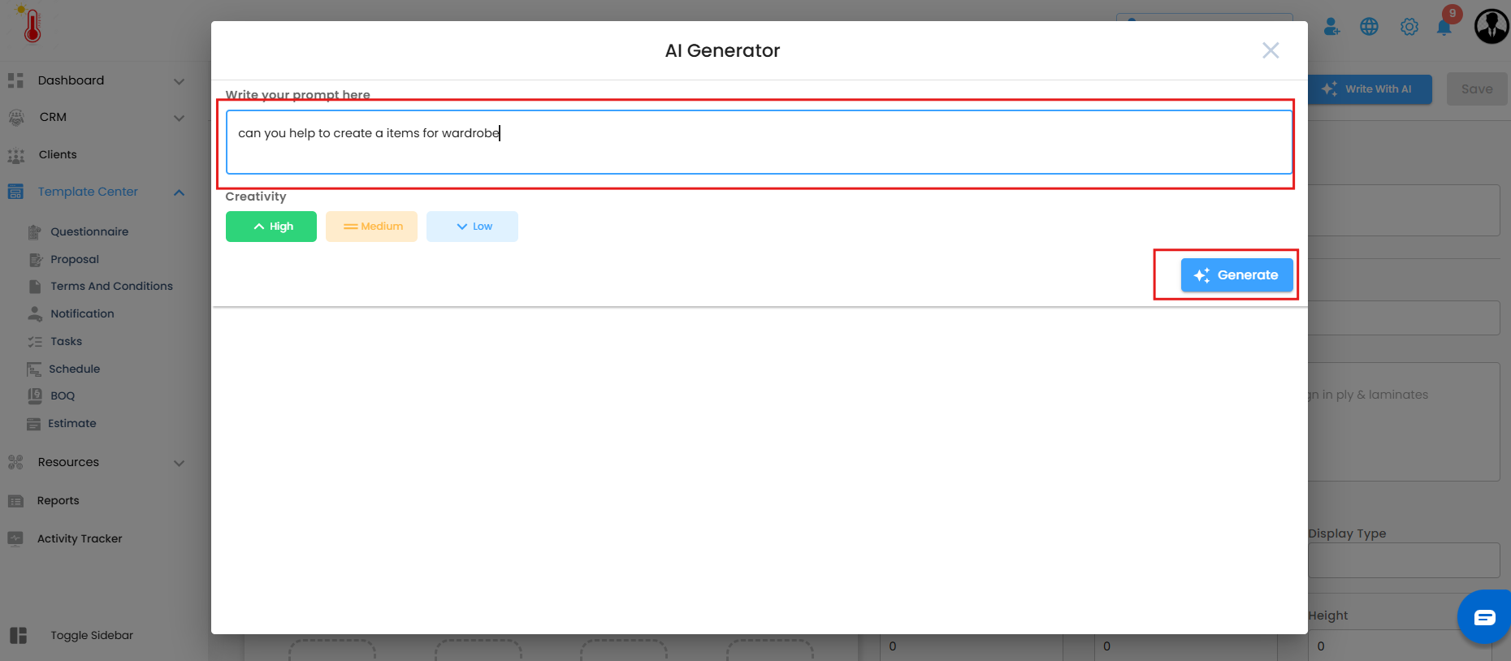Image resolution: width=1511 pixels, height=661 pixels.
Task: Set creativity to High
Action: point(271,227)
